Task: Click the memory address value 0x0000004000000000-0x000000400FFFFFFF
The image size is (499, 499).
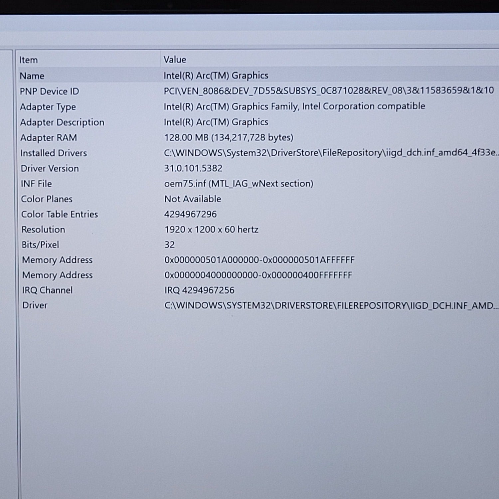Action: (258, 275)
